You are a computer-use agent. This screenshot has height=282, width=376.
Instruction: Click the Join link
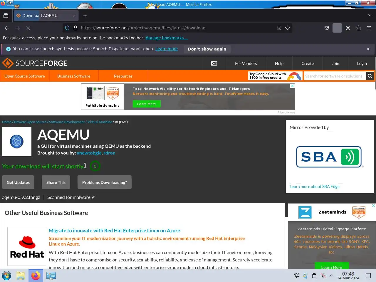335,63
